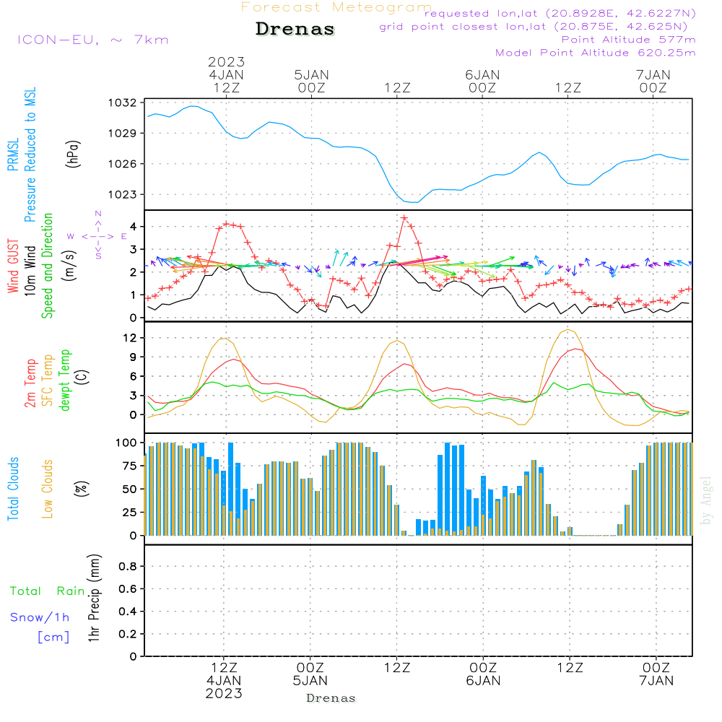The image size is (722, 722).
Task: Click the Total Clouds axis label
Action: [x=14, y=489]
